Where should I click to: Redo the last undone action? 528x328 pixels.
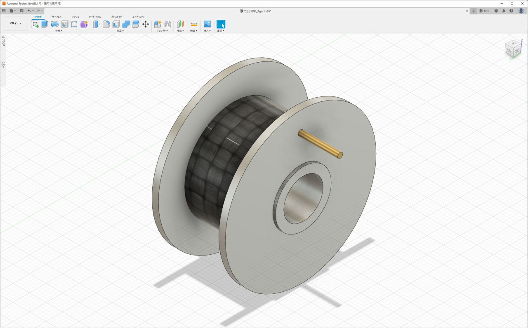pos(39,11)
